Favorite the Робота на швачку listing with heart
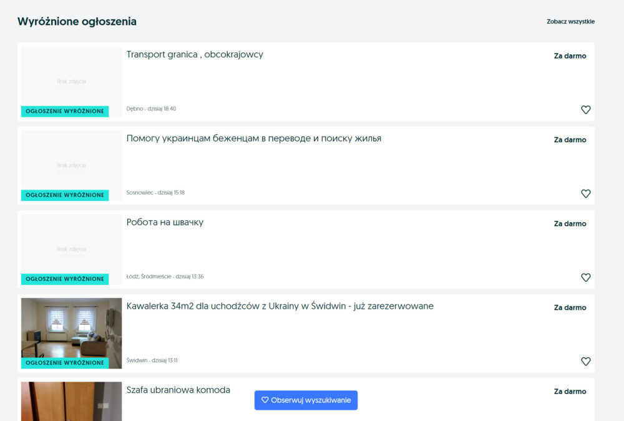 [585, 278]
